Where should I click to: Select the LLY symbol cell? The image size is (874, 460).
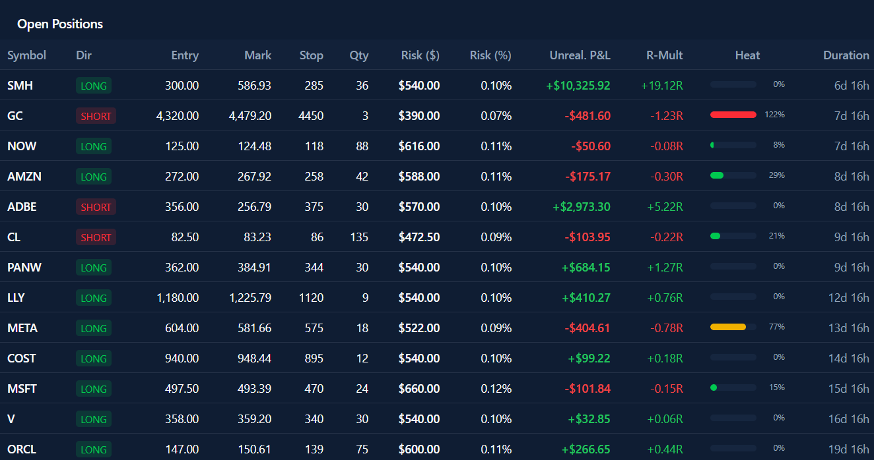[x=16, y=298]
